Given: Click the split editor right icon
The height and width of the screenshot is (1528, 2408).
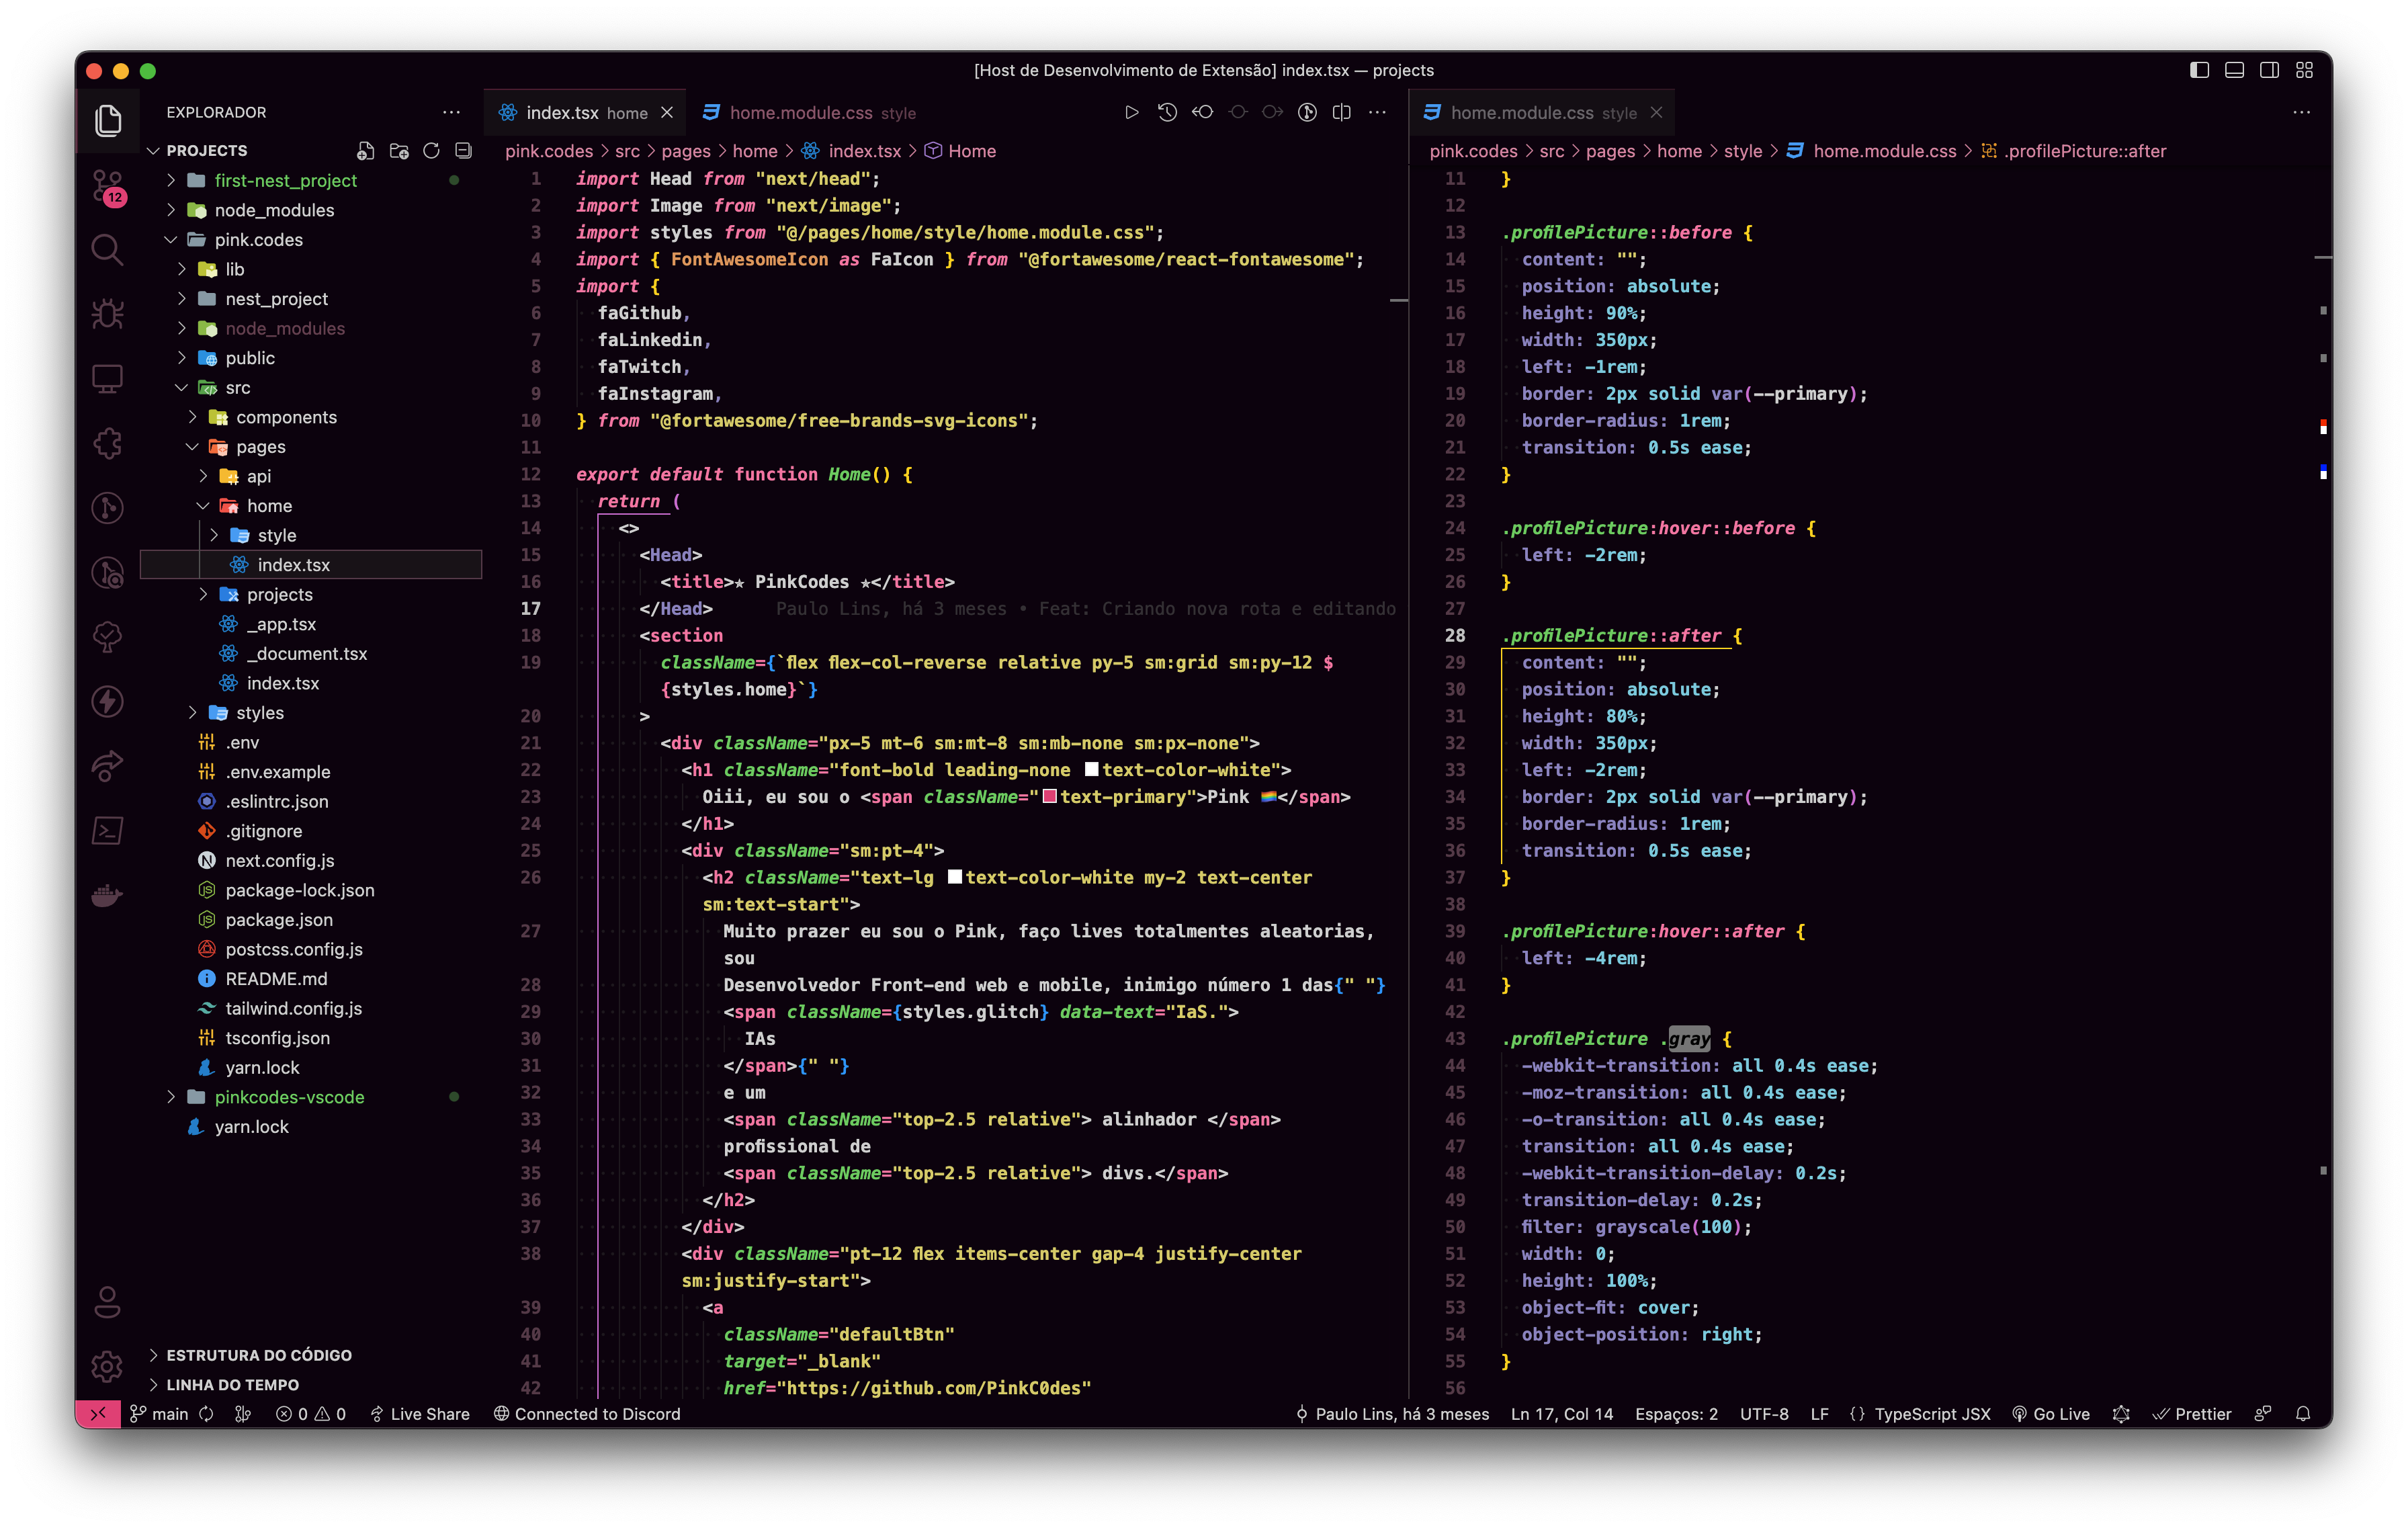Looking at the screenshot, I should point(1342,112).
